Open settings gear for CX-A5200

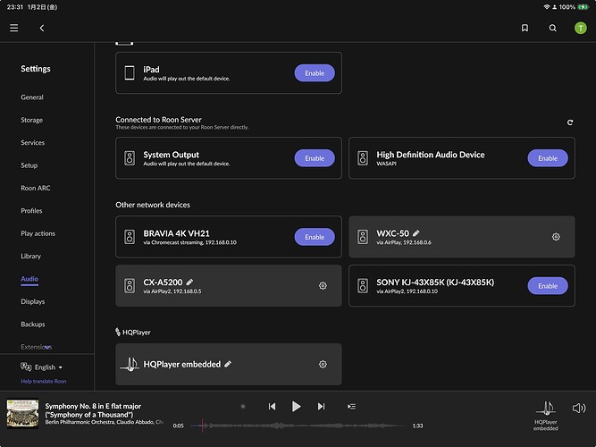point(323,286)
